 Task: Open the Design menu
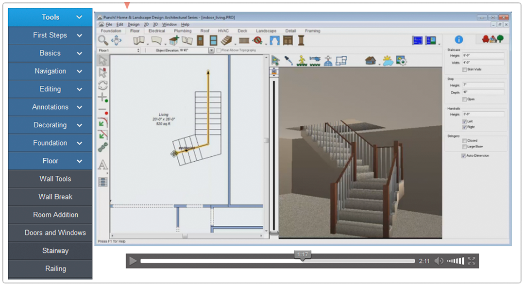(x=133, y=24)
